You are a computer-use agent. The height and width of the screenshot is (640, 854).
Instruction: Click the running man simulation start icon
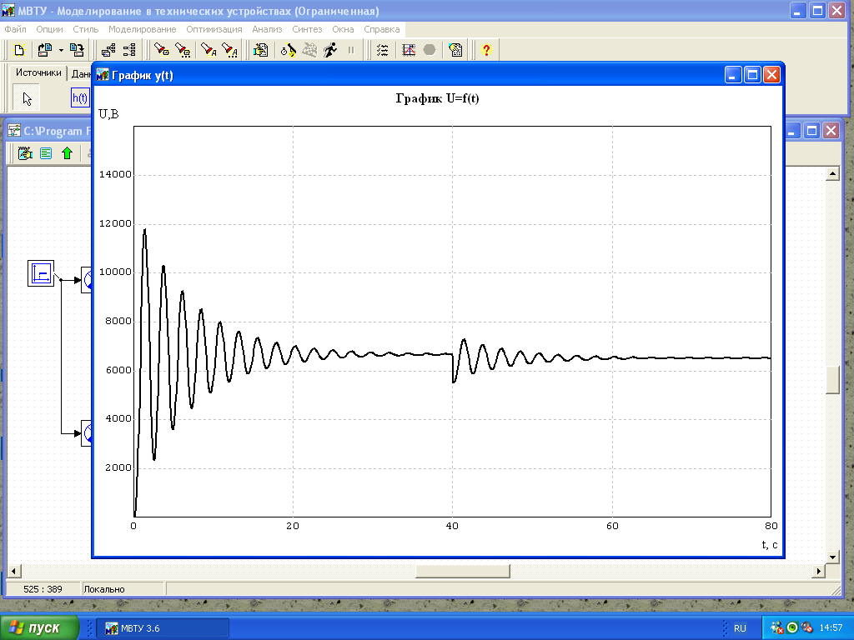point(330,50)
